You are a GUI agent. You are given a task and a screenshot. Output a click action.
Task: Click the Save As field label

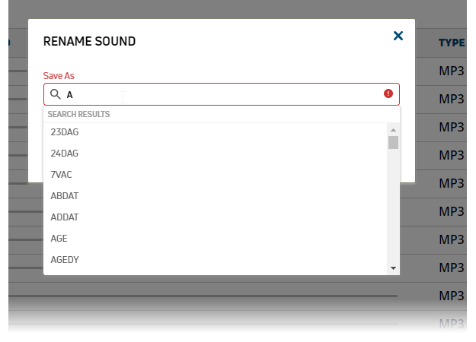pyautogui.click(x=59, y=76)
